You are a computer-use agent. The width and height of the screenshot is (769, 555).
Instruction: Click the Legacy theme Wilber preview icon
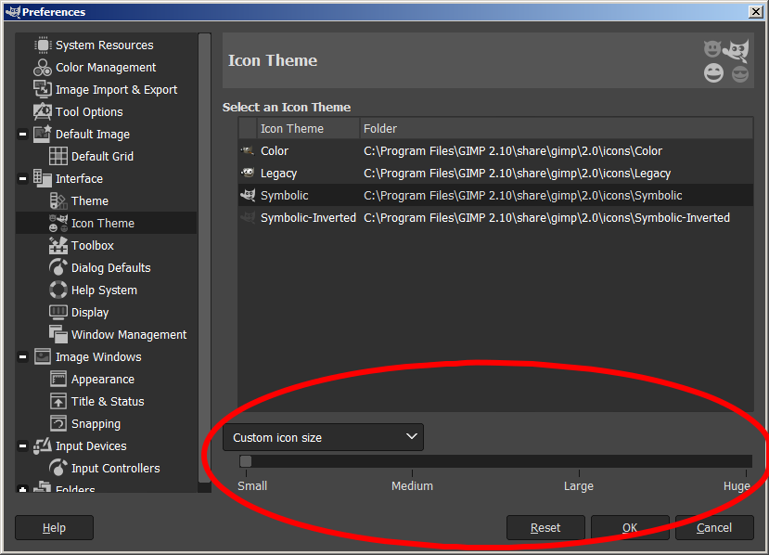pyautogui.click(x=248, y=173)
